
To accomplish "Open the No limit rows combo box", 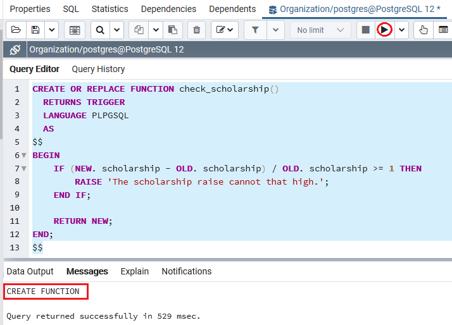I will click(320, 30).
